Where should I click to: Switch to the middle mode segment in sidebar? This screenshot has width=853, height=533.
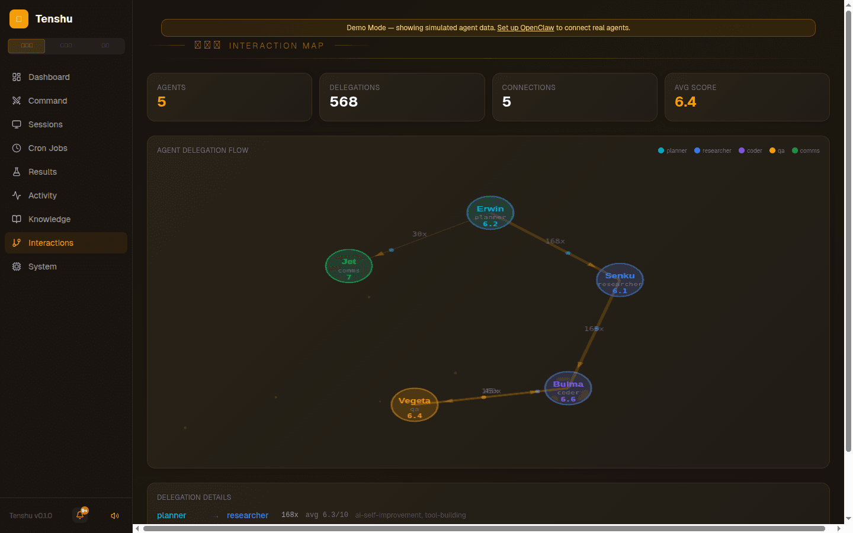pyautogui.click(x=66, y=46)
